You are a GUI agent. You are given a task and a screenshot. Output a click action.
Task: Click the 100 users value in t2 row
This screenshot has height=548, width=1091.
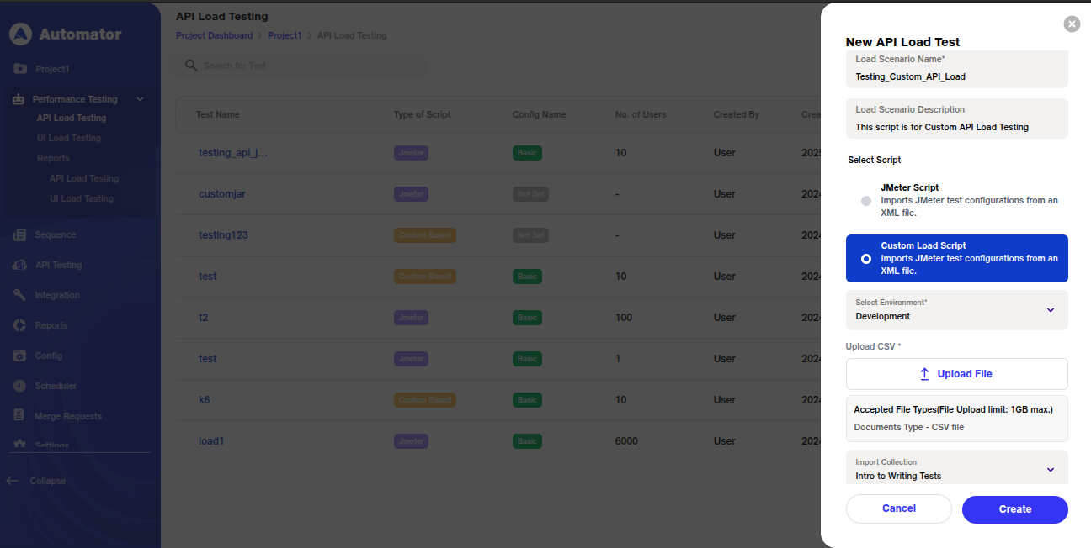tap(624, 318)
